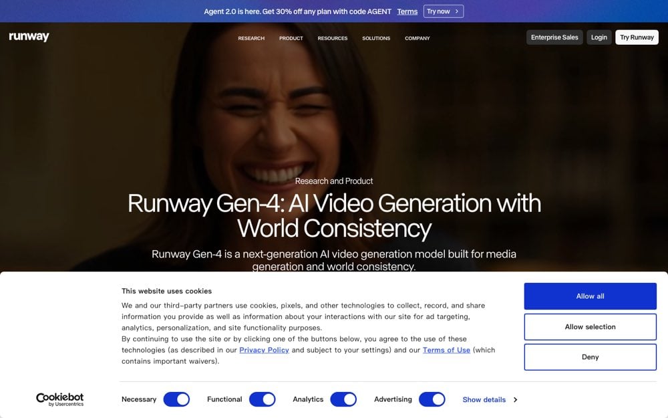Click the Agent 2.0 promo banner text

(297, 11)
